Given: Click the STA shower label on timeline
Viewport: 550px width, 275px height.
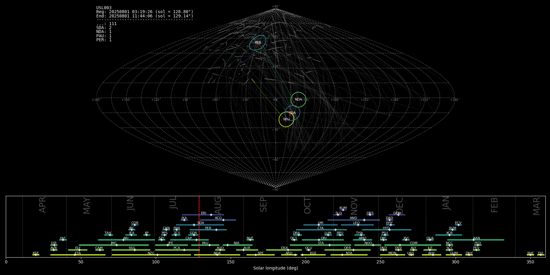Looking at the screenshot, I should (x=321, y=243).
